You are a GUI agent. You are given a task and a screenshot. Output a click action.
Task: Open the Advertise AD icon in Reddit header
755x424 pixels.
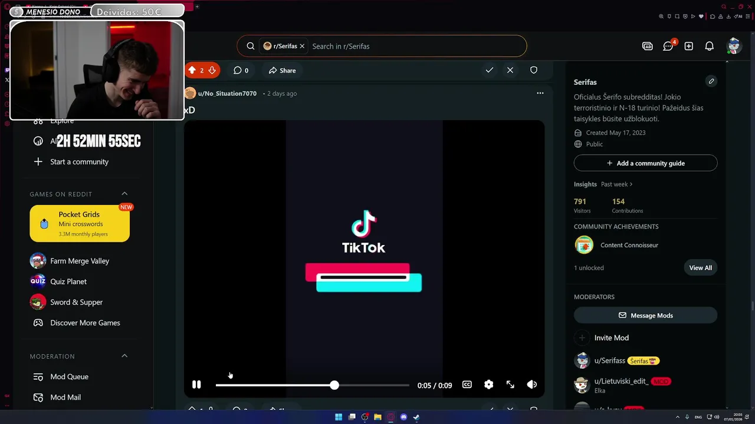tap(648, 46)
